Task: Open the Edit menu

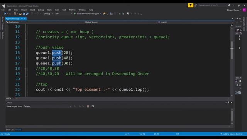Action: pyautogui.click(x=9, y=10)
